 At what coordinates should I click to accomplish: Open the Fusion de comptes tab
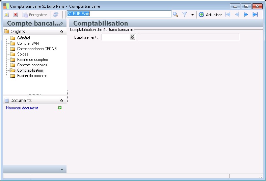coord(32,76)
